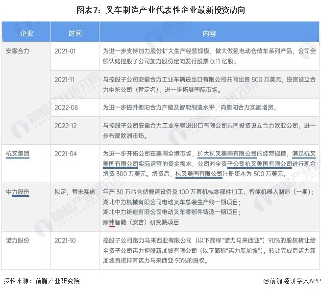Open the underlined 中力股份 link
Viewport: 321px width, 291px height.
[18, 192]
